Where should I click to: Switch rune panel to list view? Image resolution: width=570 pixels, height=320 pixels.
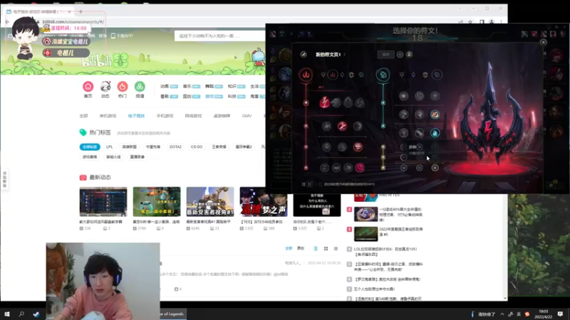pyautogui.click(x=304, y=184)
